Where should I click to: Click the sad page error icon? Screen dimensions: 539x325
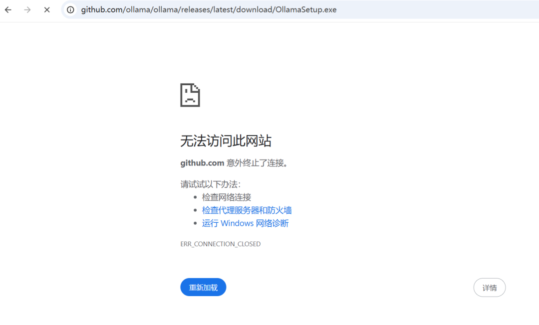190,95
